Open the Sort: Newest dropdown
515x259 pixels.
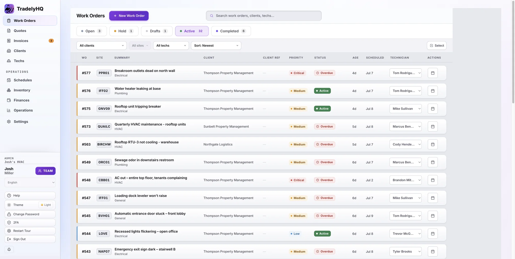pos(216,46)
